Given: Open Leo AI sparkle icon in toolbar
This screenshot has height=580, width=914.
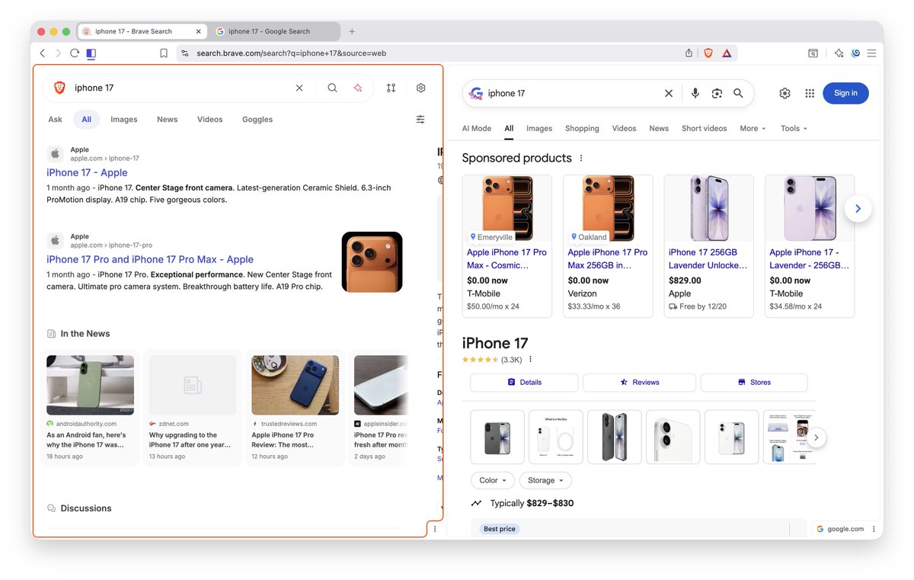Looking at the screenshot, I should tap(839, 53).
